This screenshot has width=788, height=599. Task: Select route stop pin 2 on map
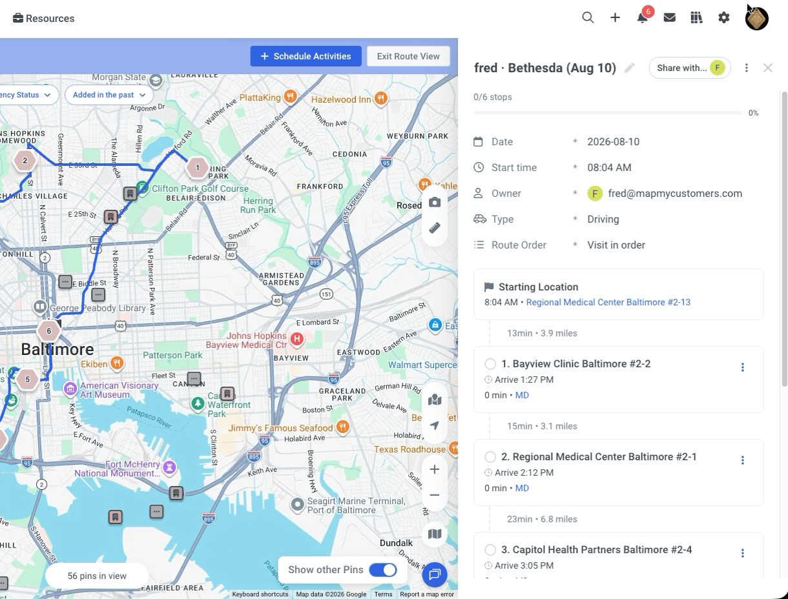point(25,161)
